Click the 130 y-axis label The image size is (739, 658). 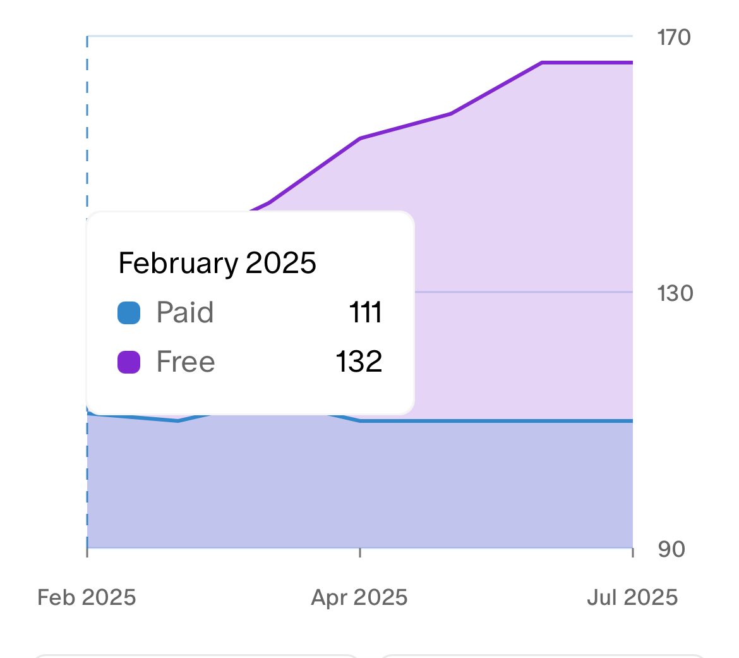tap(675, 293)
